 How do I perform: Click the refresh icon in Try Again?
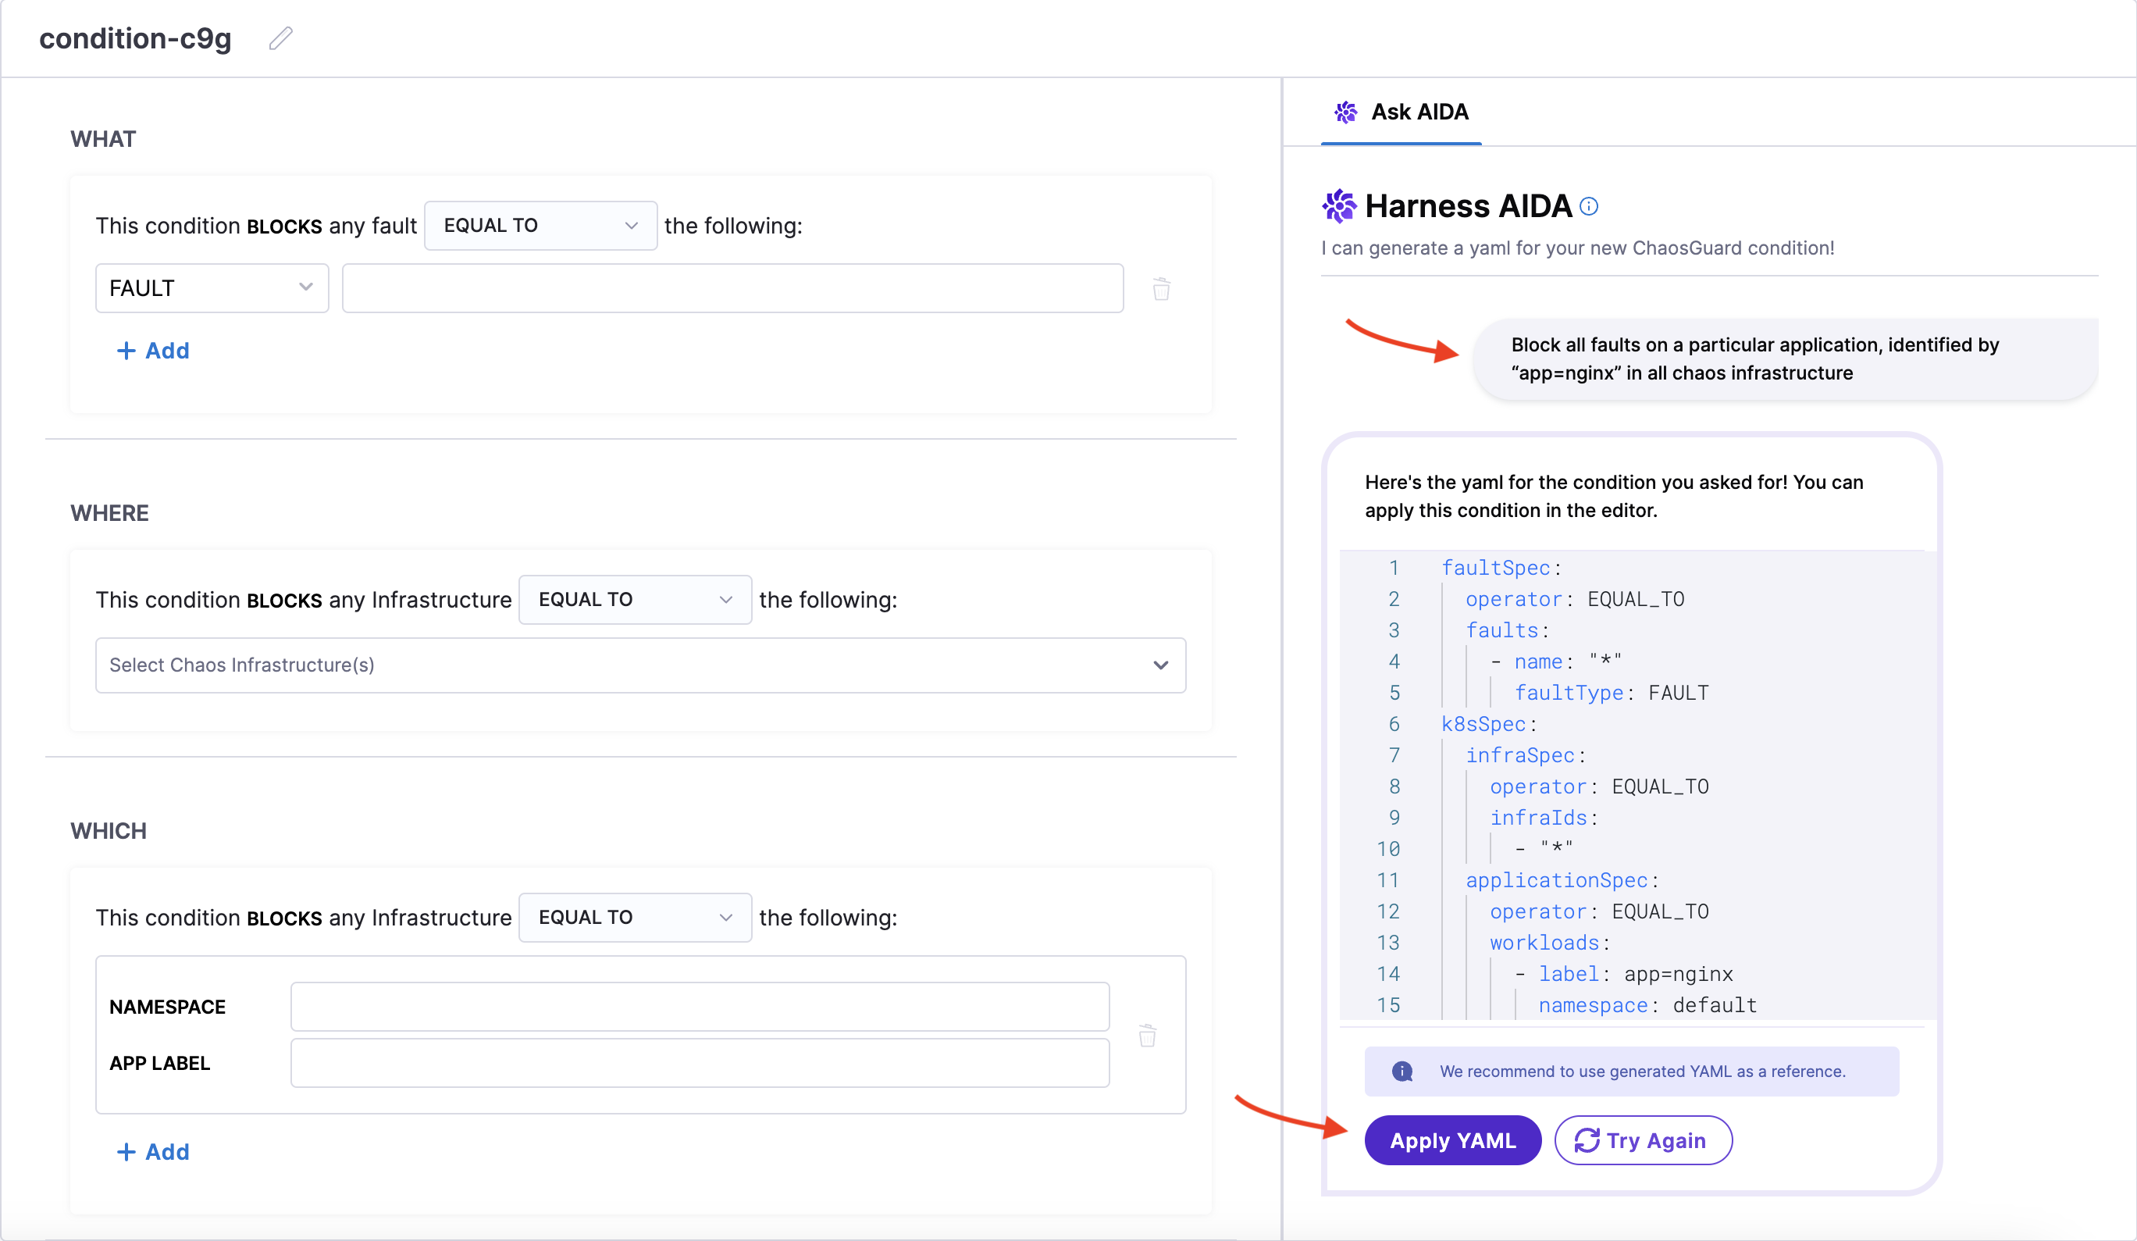click(x=1587, y=1140)
